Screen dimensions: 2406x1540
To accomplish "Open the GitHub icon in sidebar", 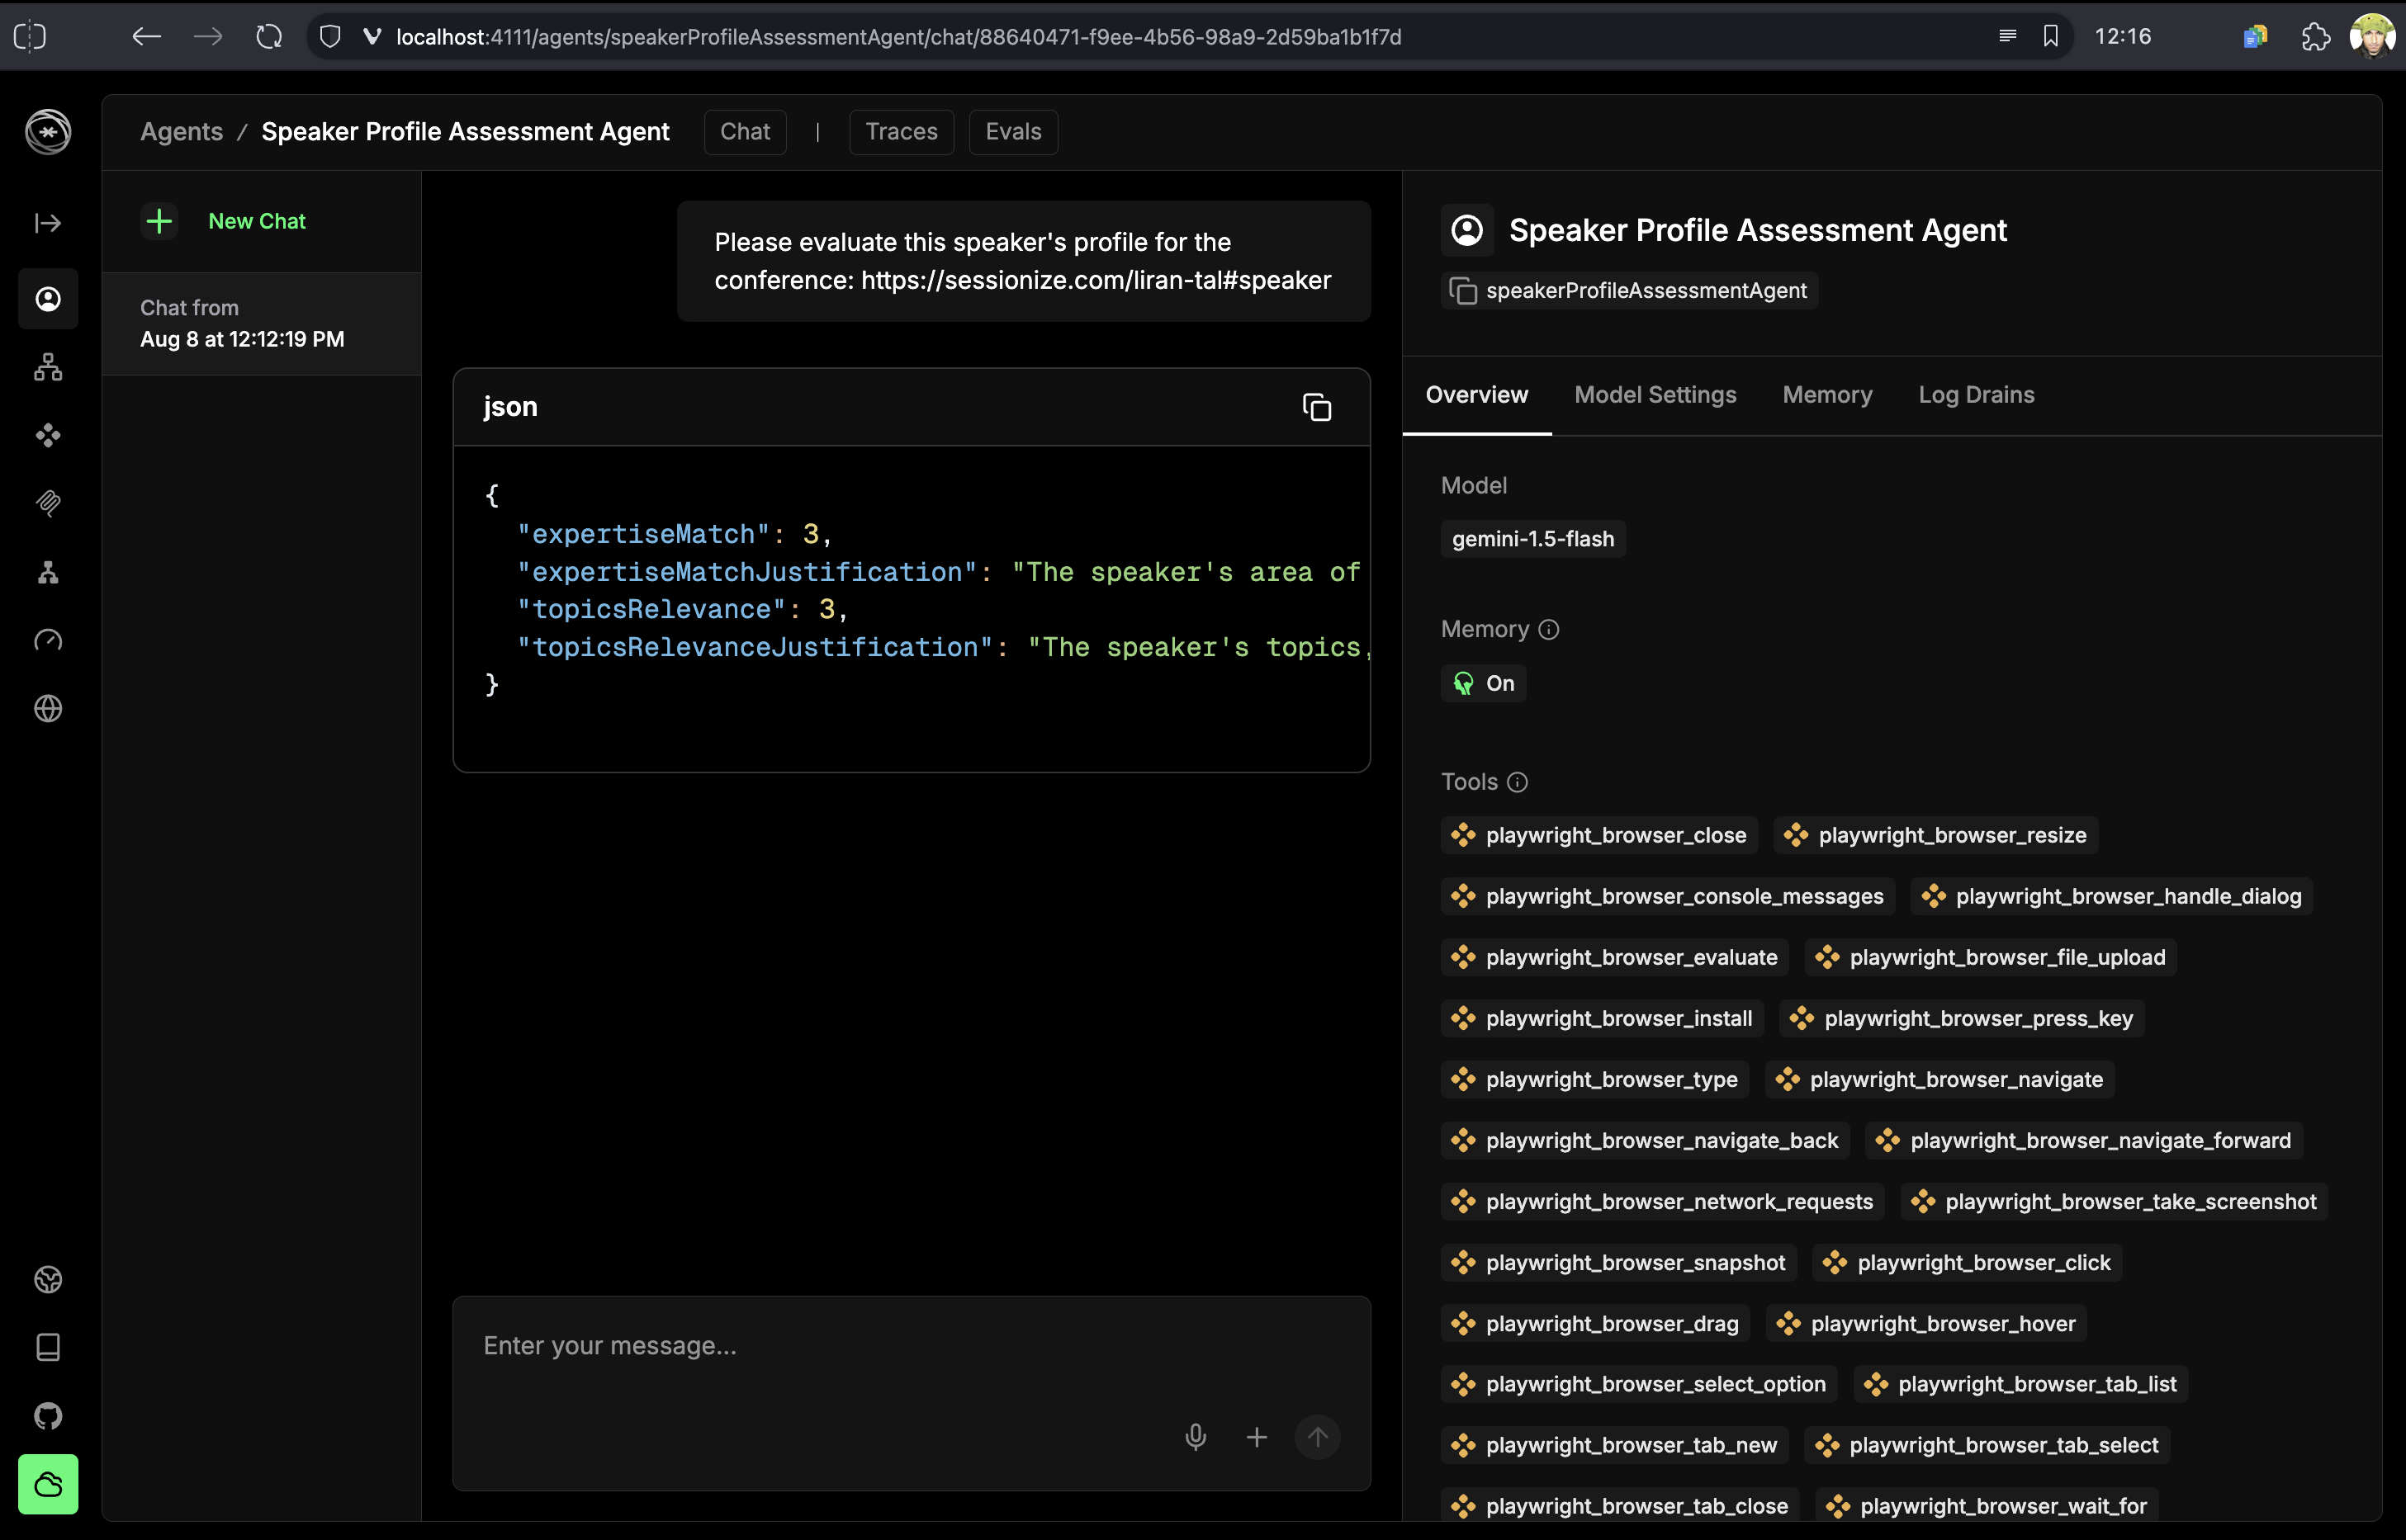I will point(48,1416).
